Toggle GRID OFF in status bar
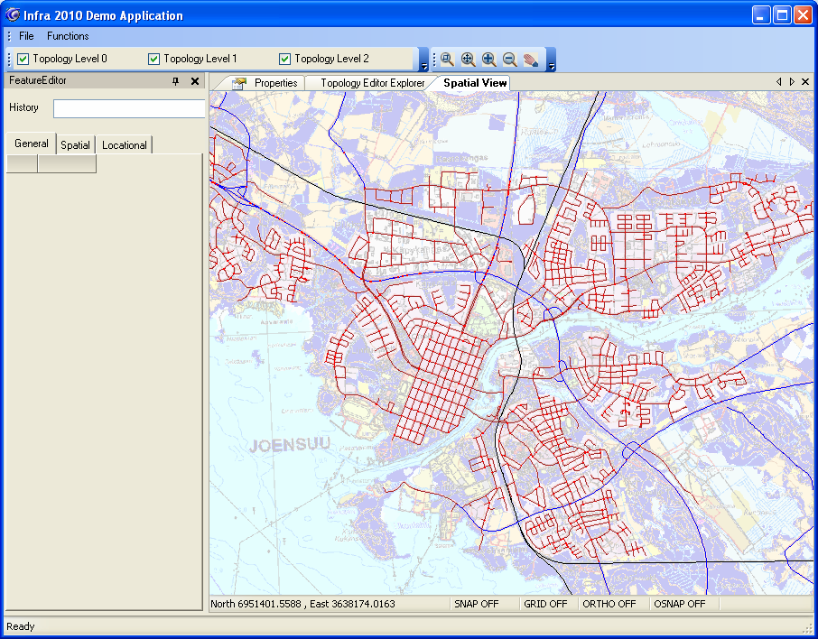Viewport: 818px width, 639px height. pos(545,604)
